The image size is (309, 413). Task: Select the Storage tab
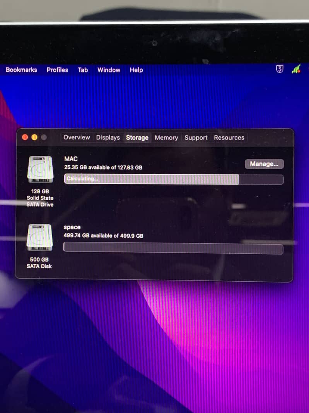pyautogui.click(x=137, y=138)
